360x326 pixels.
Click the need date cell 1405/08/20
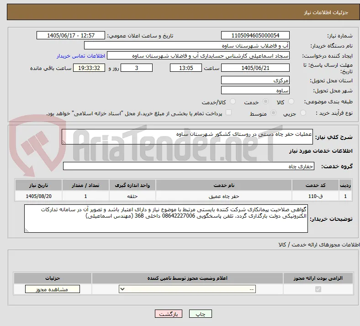(38, 196)
